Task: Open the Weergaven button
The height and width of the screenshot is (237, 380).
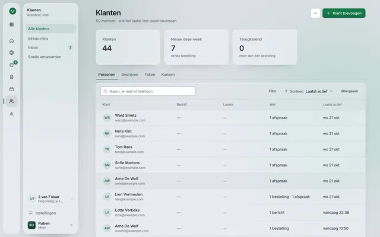Action: point(349,91)
